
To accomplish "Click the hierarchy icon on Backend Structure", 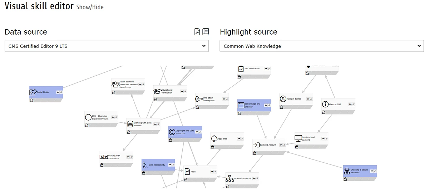I will tap(230, 178).
